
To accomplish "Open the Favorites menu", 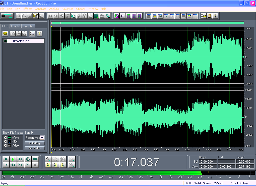I will click(68, 9).
